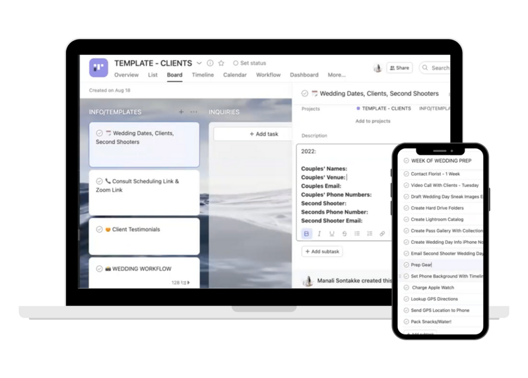Click Couples' Venue: line in description
The height and width of the screenshot is (378, 528).
(323, 177)
